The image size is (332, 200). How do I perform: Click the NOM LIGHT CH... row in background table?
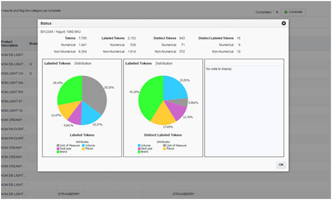14,73
